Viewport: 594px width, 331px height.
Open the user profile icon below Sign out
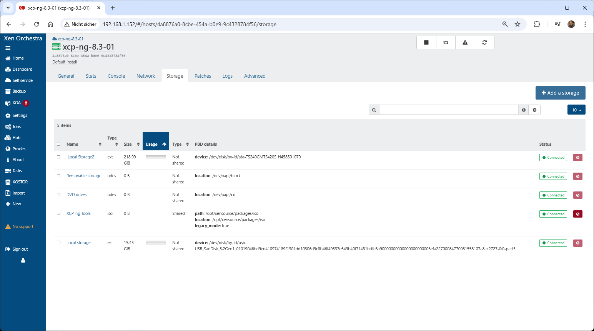point(23,260)
